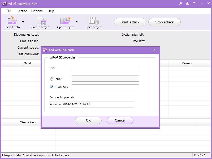Click the Wi-Fi Password Key app logo
This screenshot has width=212, height=159.
(x=4, y=4)
